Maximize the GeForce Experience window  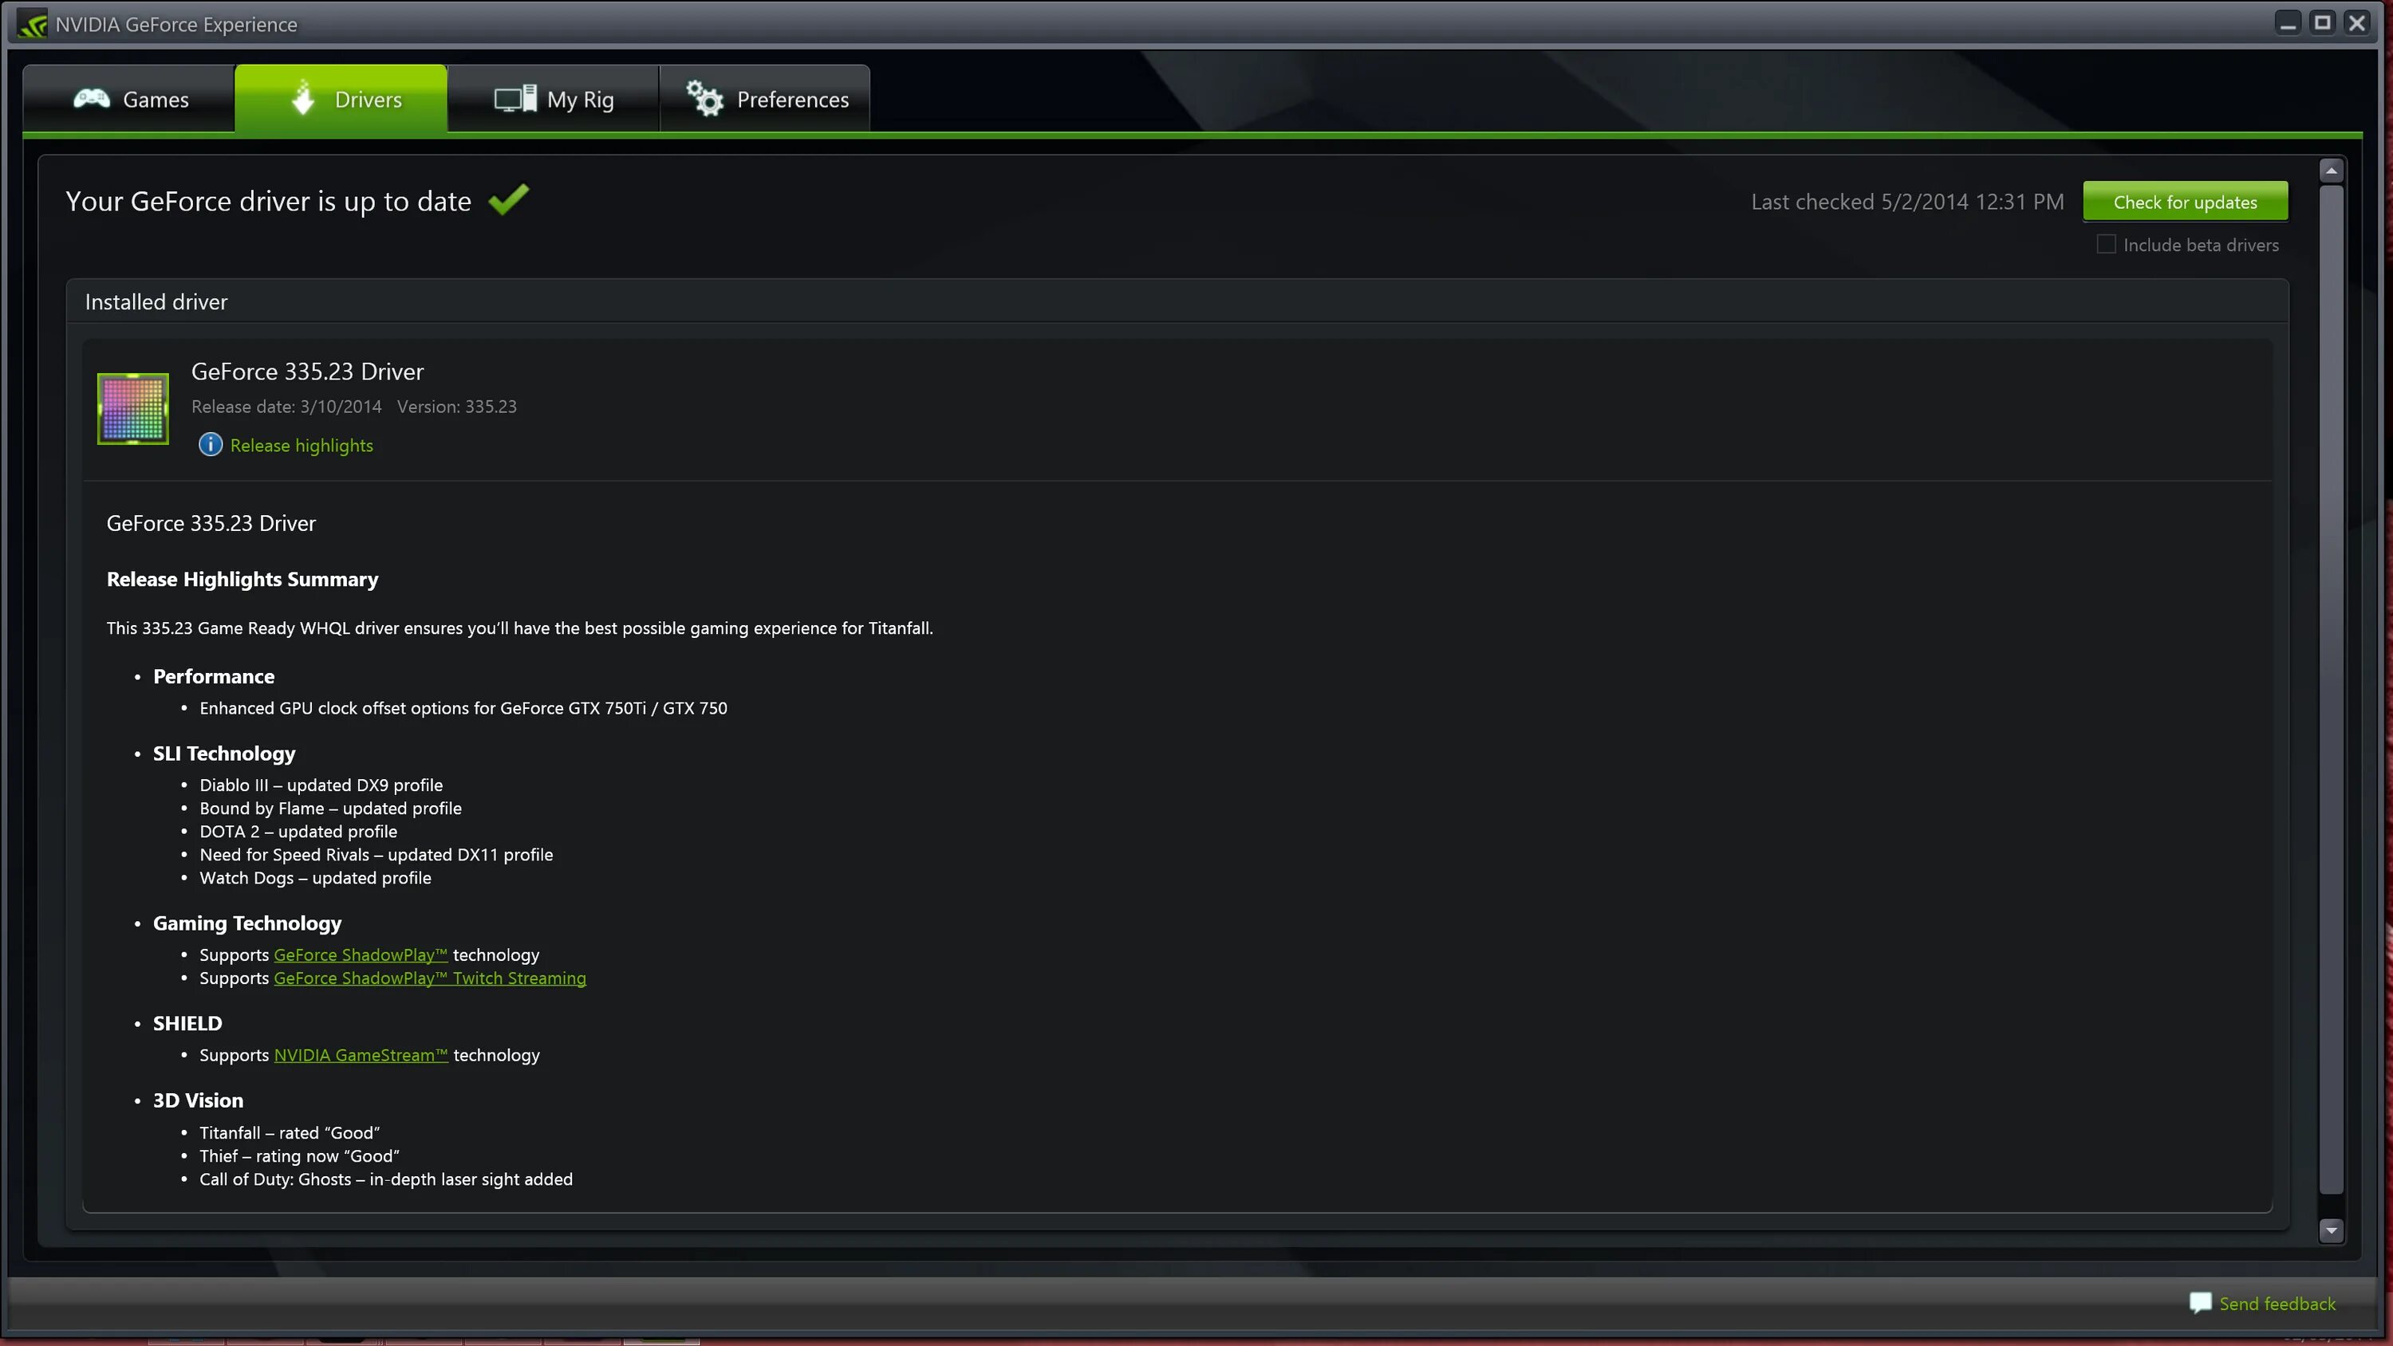pyautogui.click(x=2322, y=23)
